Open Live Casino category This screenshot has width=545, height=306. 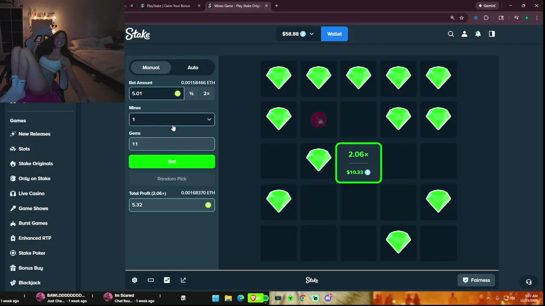coord(32,193)
